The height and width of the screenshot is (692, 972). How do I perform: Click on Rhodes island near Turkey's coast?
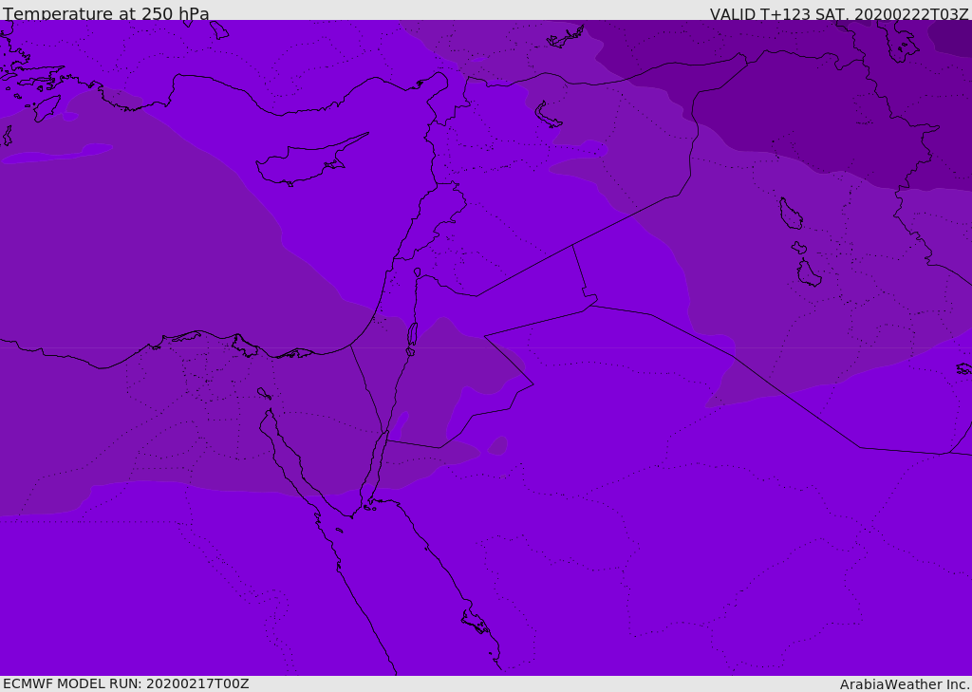pyautogui.click(x=47, y=107)
